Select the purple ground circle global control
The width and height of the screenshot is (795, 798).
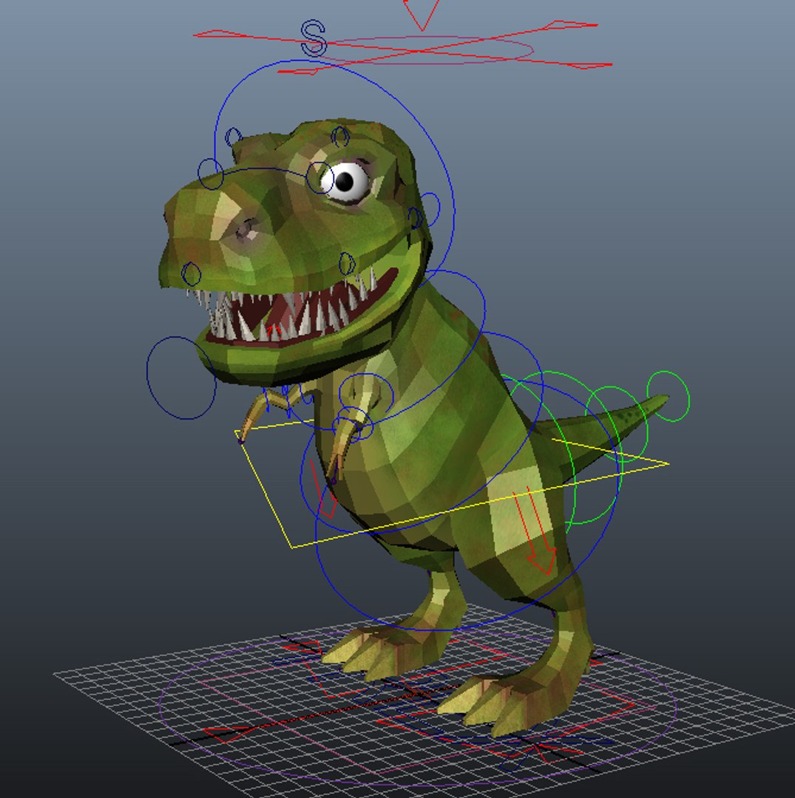coord(418,707)
